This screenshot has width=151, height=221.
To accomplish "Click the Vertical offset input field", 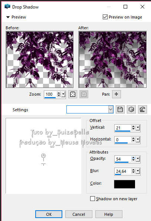I will (x=123, y=128).
